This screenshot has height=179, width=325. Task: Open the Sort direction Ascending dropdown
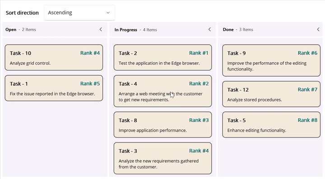[x=79, y=13]
